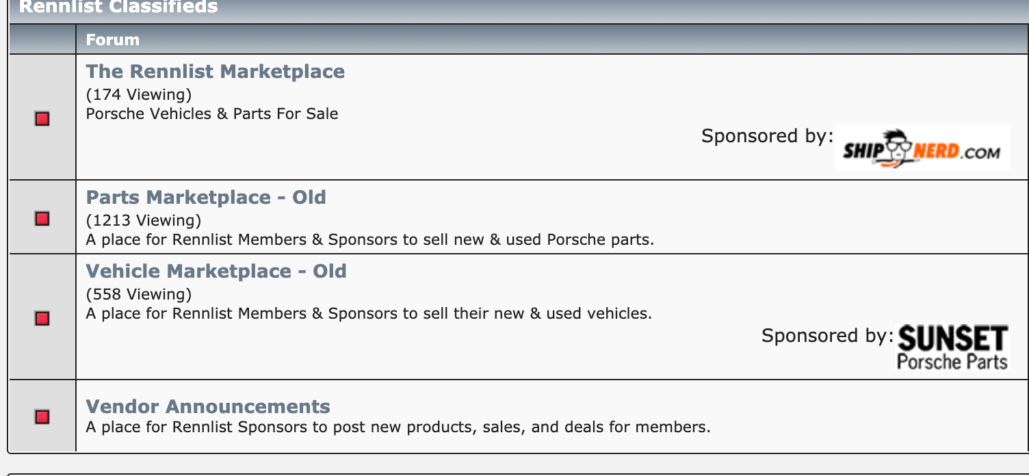Screen dimensions: 1029x476
Task: Click the red status icon beside Vehicle Marketplace - Old
Action: click(x=42, y=319)
